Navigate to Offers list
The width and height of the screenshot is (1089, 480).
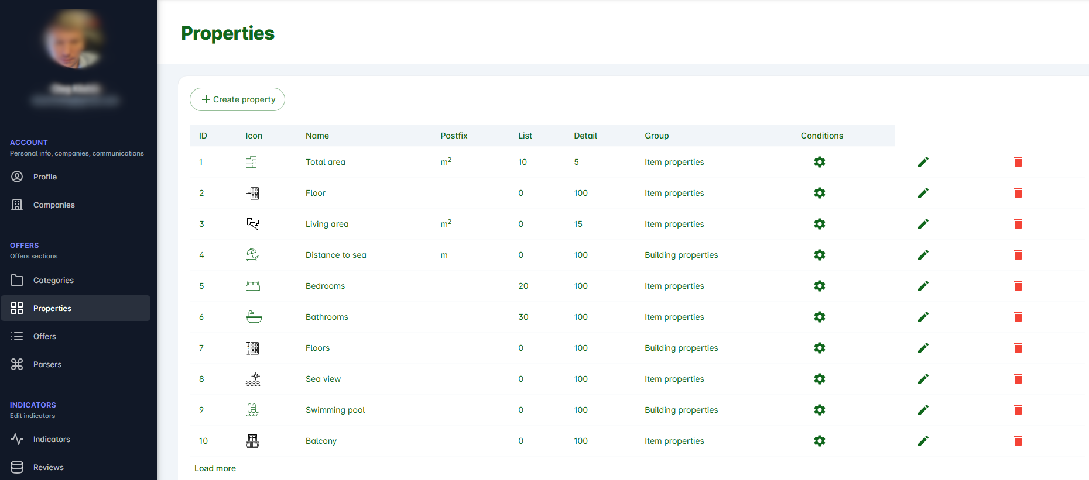(76, 336)
